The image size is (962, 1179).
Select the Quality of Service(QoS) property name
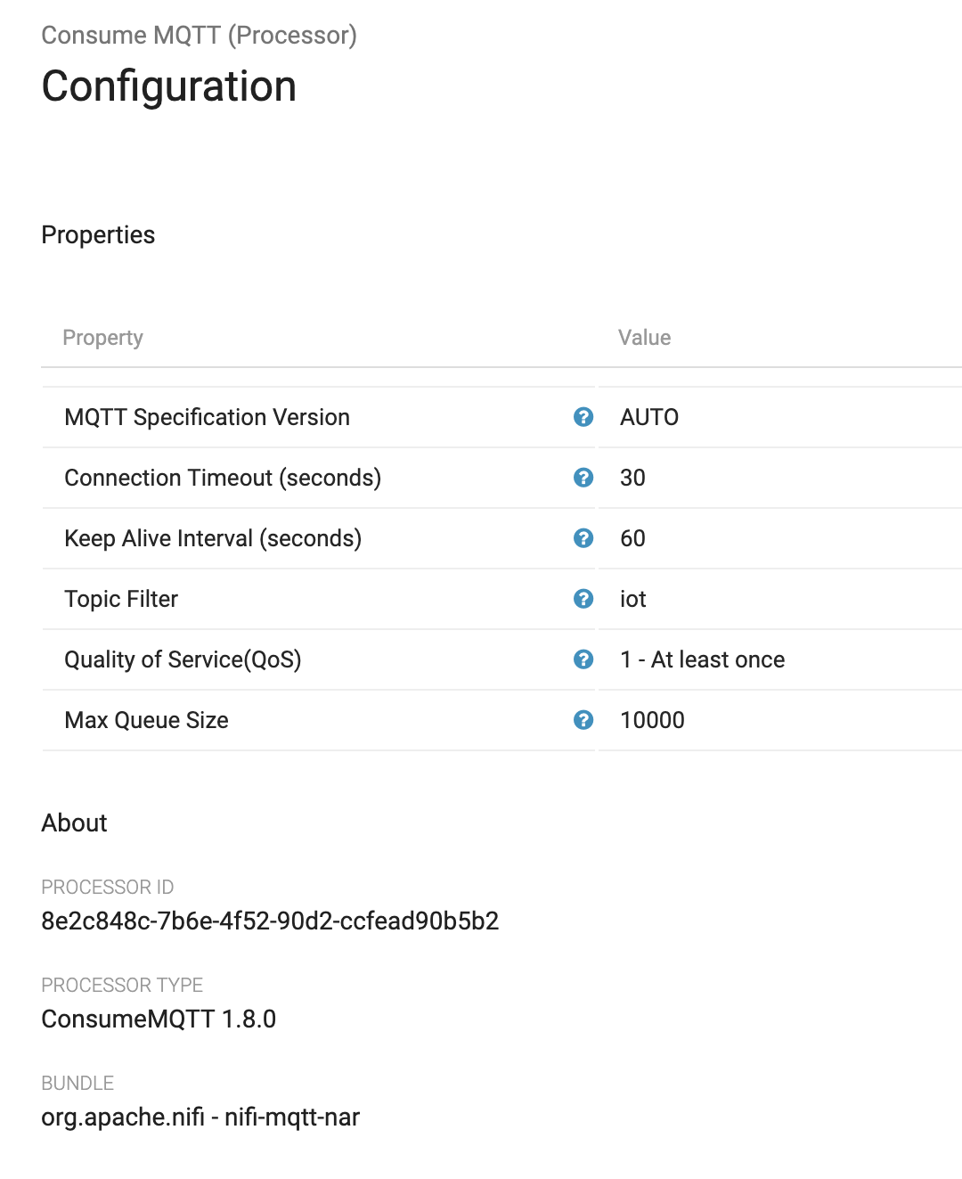coord(183,659)
